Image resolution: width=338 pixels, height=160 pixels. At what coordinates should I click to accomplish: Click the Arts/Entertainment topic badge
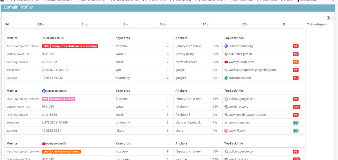point(66,152)
